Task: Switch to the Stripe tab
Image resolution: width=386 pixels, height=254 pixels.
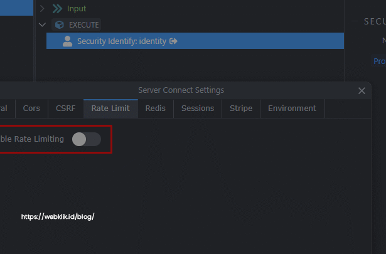Action: coord(241,108)
